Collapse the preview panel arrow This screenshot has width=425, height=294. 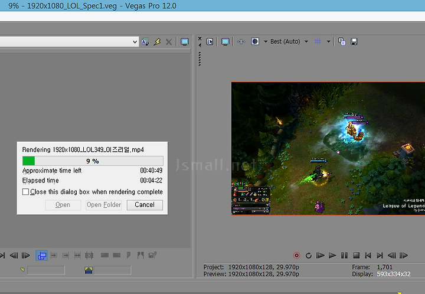[x=200, y=45]
